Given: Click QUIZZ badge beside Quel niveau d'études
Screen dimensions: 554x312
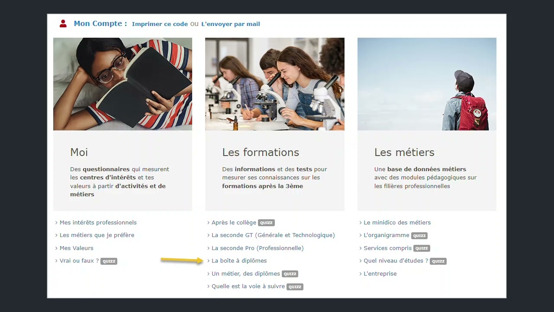Looking at the screenshot, I should (438, 261).
